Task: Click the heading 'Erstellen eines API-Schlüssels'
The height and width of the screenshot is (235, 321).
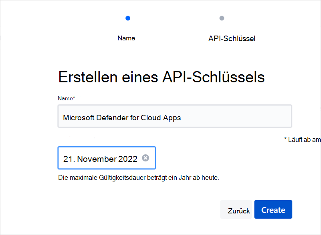Action: click(x=162, y=77)
